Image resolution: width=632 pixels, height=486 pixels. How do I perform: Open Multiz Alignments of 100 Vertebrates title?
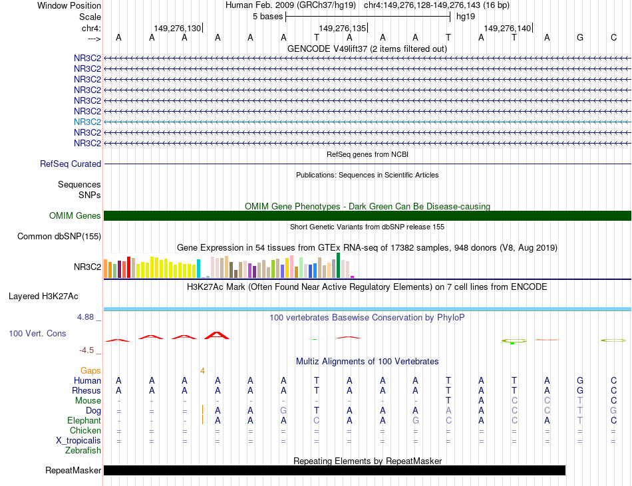367,362
